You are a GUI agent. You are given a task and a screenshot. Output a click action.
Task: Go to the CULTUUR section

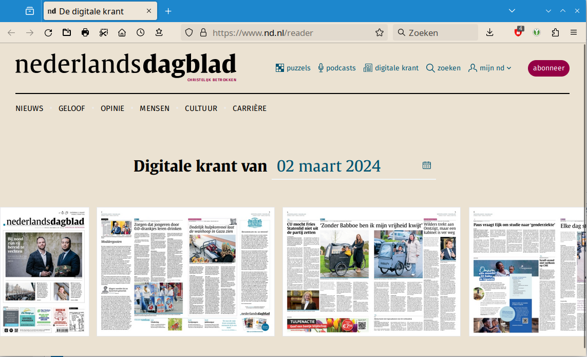201,108
